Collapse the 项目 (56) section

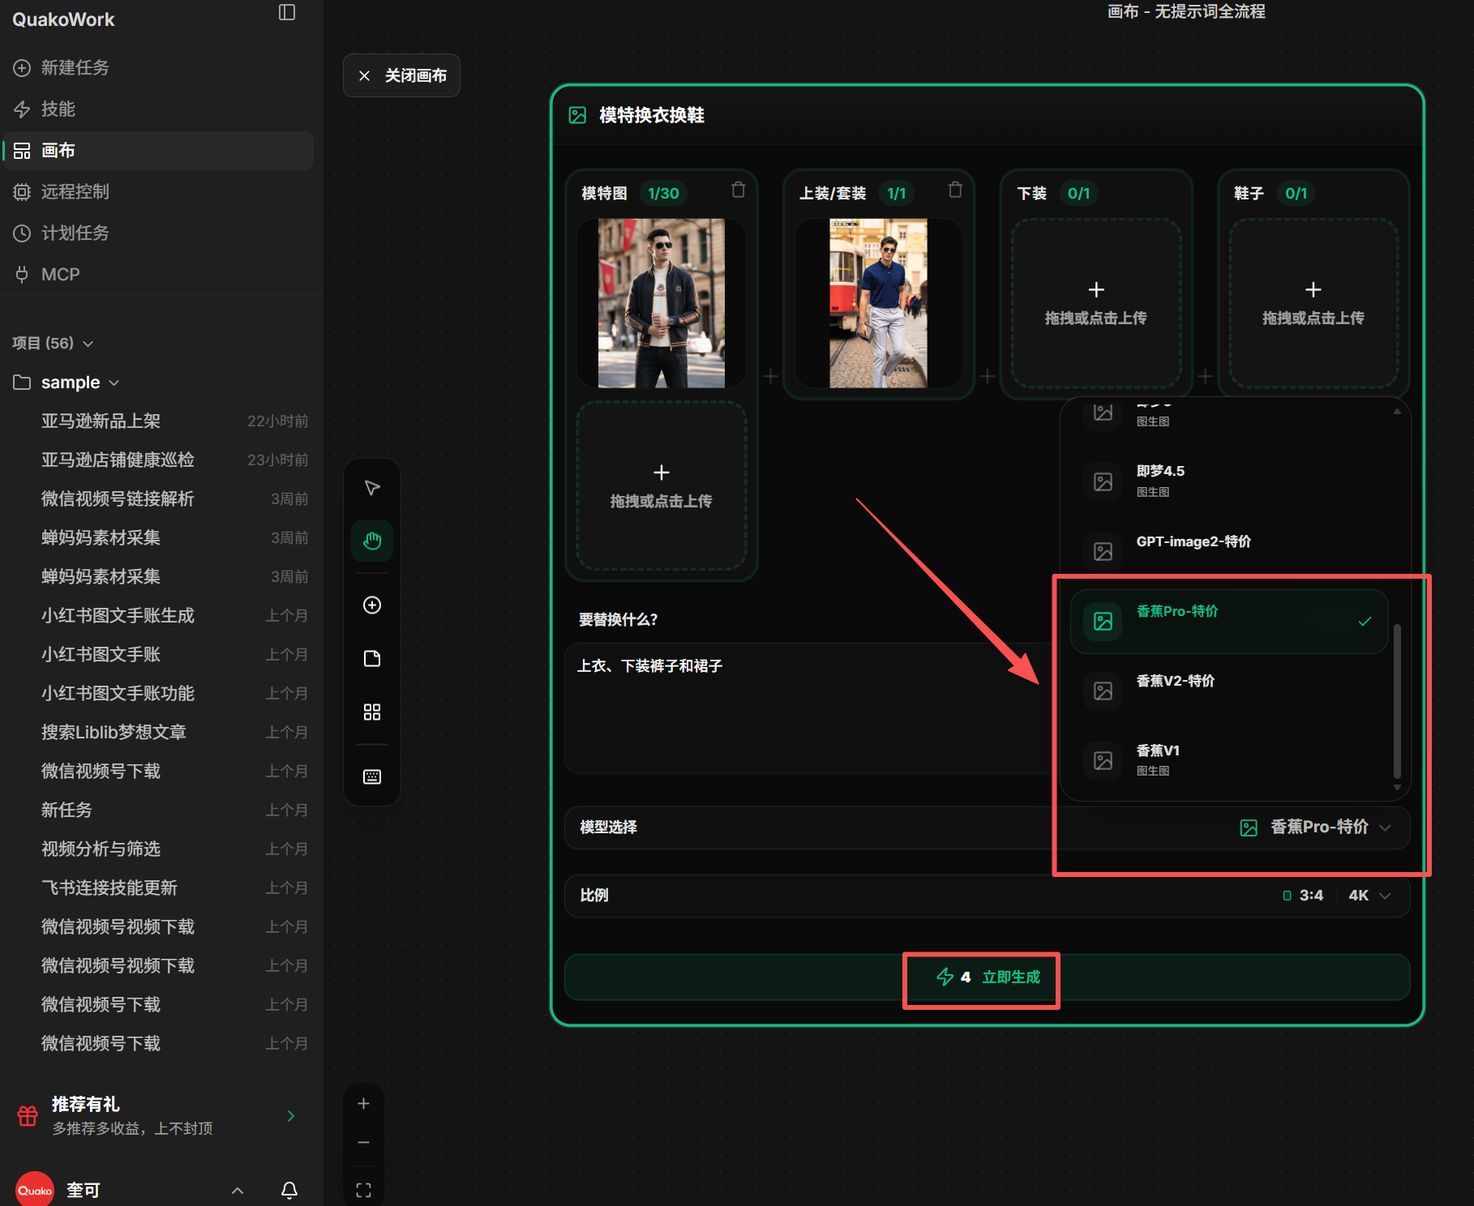pos(53,343)
